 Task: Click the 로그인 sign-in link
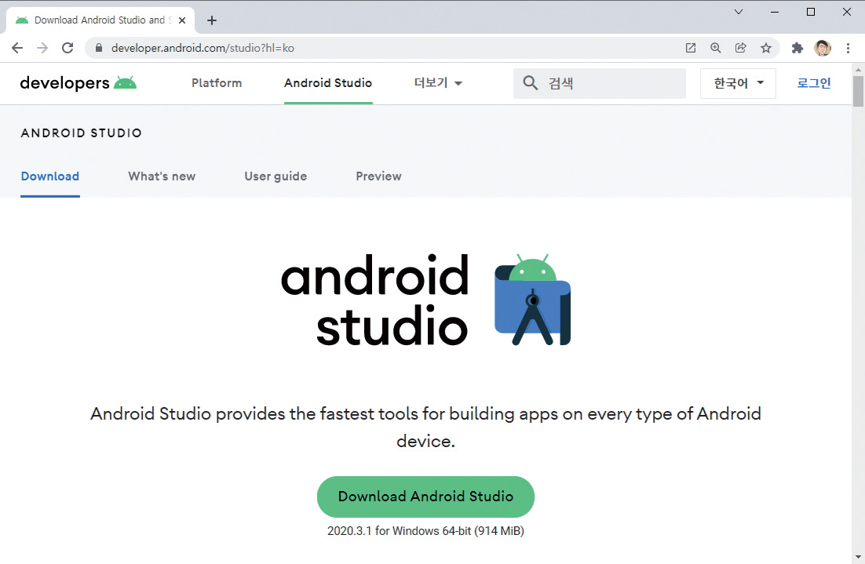click(x=814, y=82)
